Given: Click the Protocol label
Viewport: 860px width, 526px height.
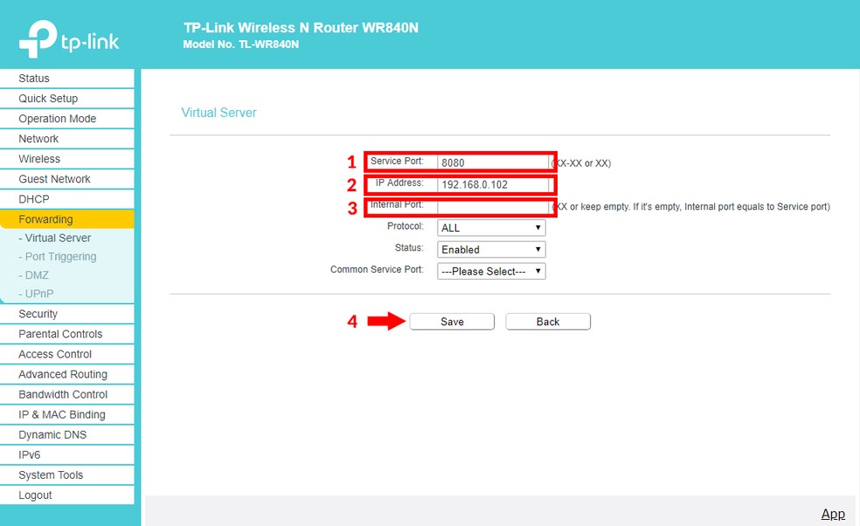Looking at the screenshot, I should point(406,226).
